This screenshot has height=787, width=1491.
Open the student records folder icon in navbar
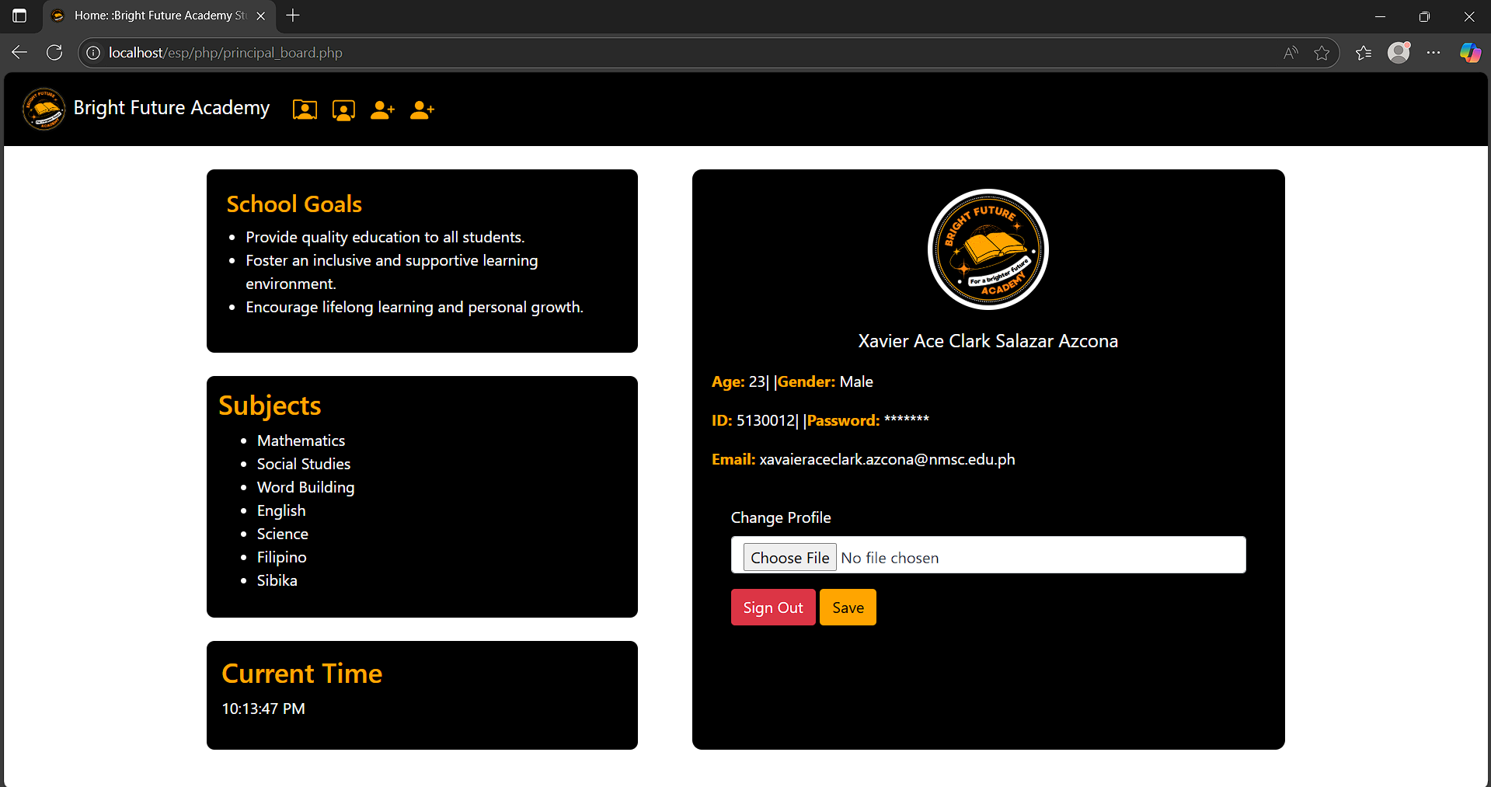pyautogui.click(x=305, y=110)
